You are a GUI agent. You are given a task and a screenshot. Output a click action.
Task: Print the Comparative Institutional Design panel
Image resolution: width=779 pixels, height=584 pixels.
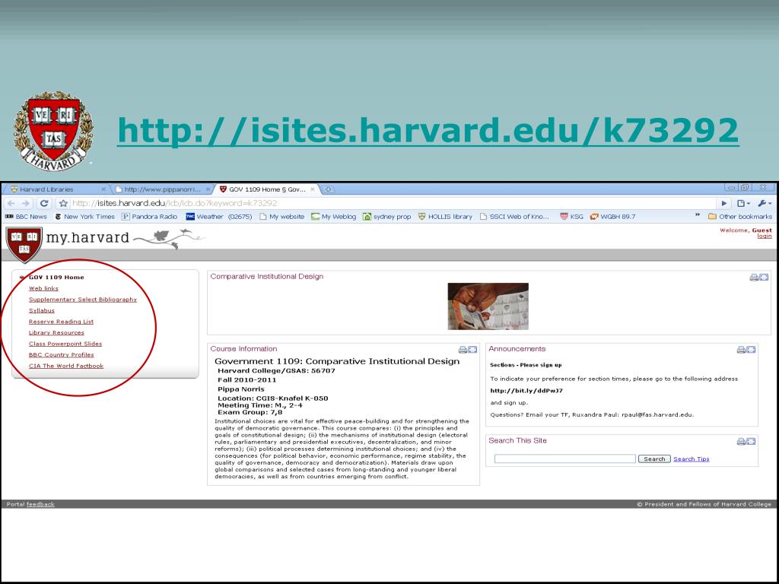click(x=754, y=278)
